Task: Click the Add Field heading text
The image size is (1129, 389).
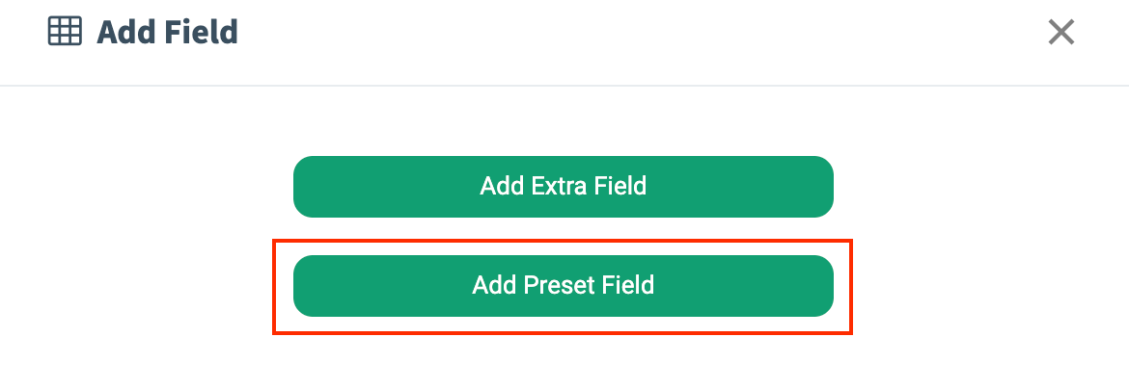Action: coord(167,33)
